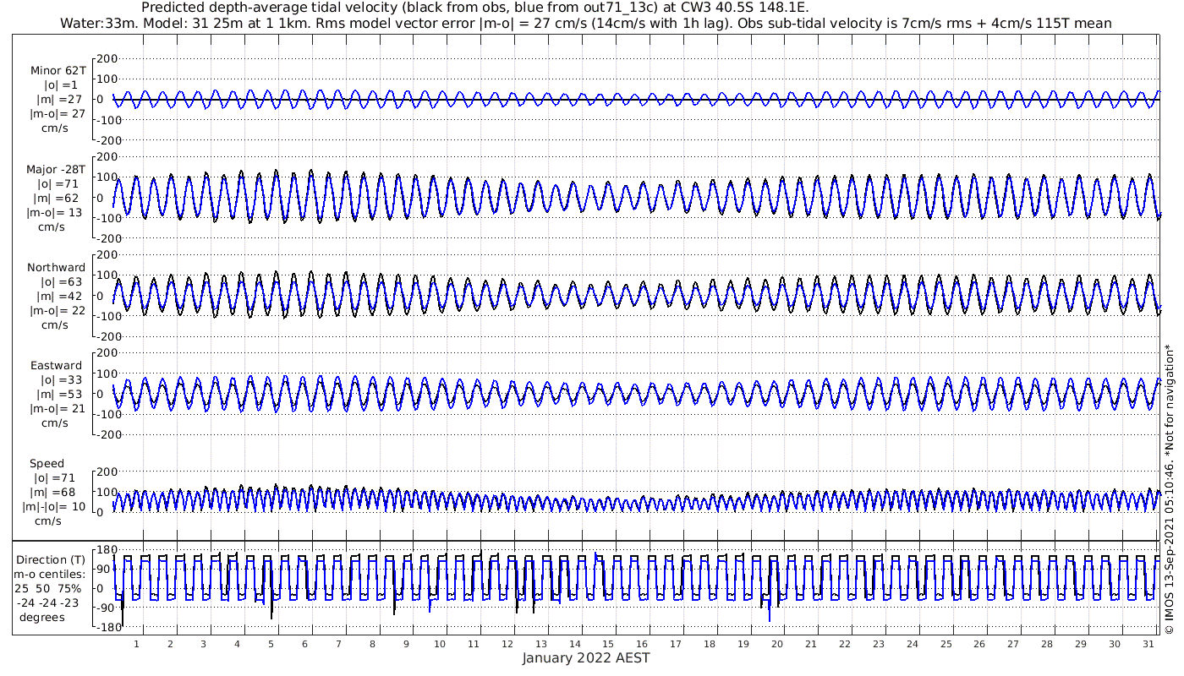The height and width of the screenshot is (676, 1184).
Task: Click the '|o| =71' value in Major panel
Action: [58, 184]
